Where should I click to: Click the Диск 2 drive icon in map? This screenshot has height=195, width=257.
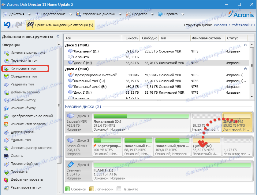(70, 140)
